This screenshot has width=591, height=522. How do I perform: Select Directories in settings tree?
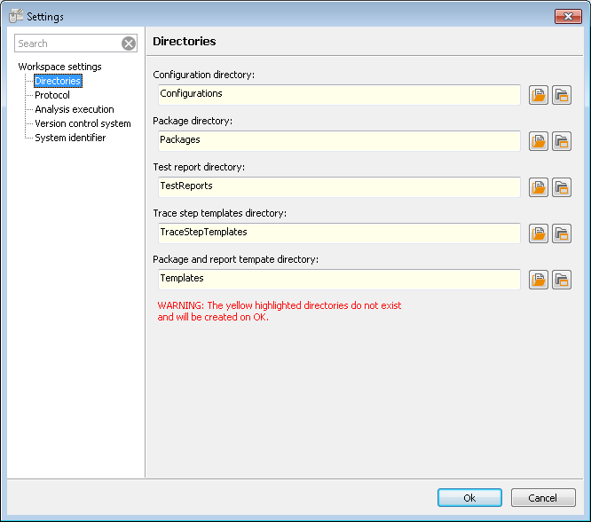[x=58, y=81]
